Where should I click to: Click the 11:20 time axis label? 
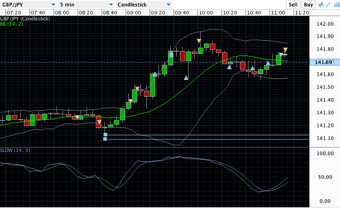tap(302, 13)
